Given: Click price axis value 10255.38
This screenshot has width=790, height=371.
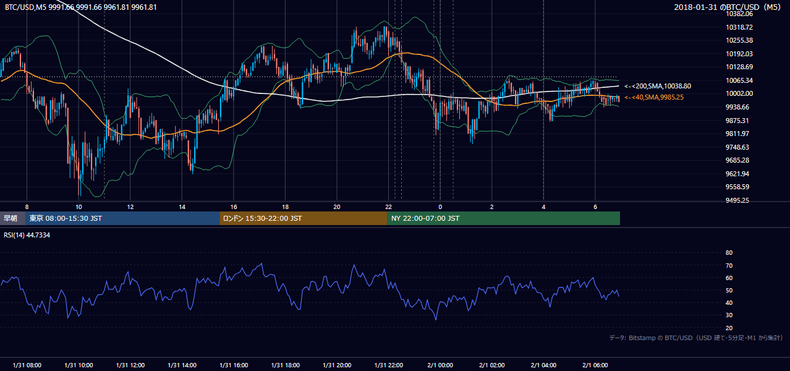Looking at the screenshot, I should 739,40.
